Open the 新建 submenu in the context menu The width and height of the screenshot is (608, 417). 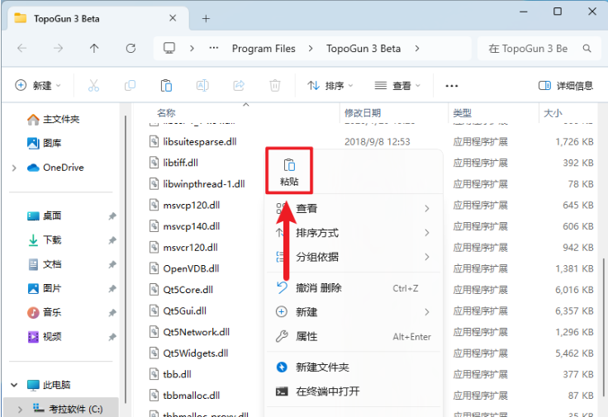point(354,312)
